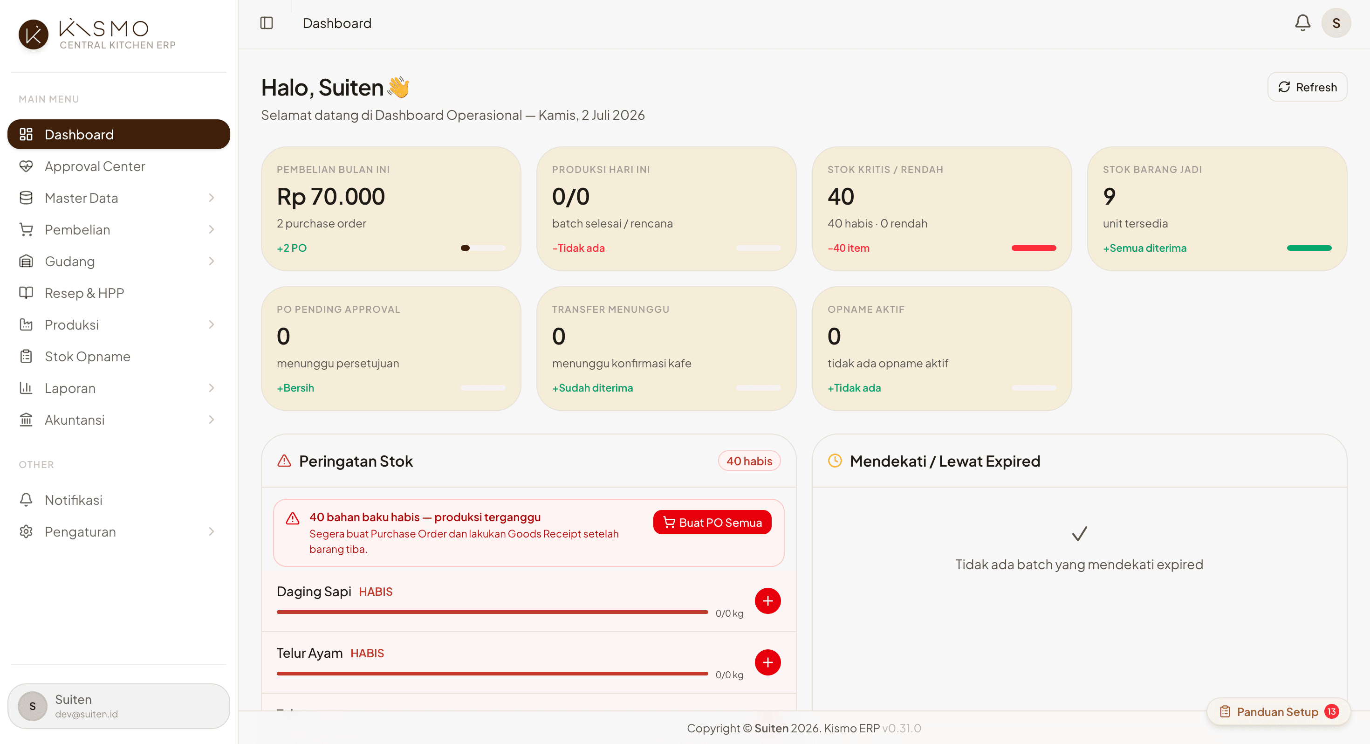
Task: Click the Dashboard grid icon
Action: pyautogui.click(x=26, y=134)
